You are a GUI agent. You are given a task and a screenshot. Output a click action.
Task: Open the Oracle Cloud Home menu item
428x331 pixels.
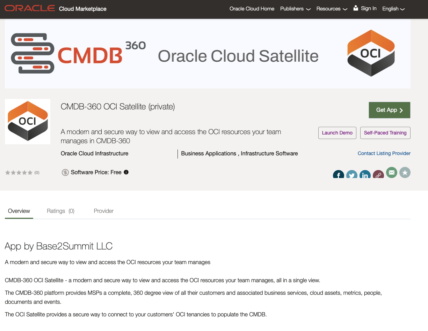click(x=252, y=9)
